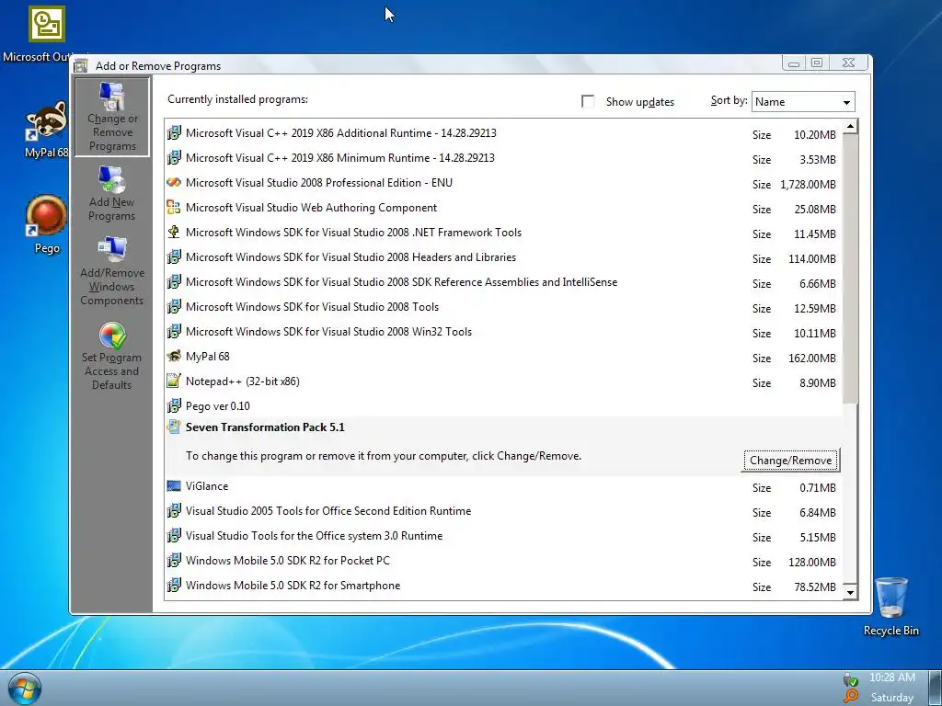Click .NET Framework Tools SDK entry icon
This screenshot has width=942, height=706.
[x=174, y=233]
